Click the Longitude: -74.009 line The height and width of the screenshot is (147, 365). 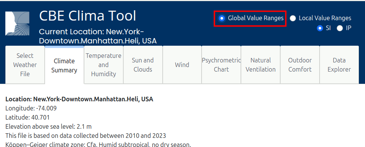[31, 108]
